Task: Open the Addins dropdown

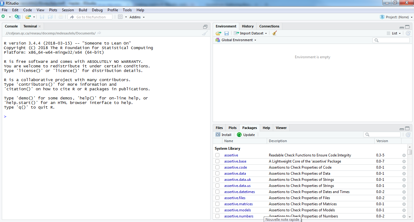Action: click(137, 17)
